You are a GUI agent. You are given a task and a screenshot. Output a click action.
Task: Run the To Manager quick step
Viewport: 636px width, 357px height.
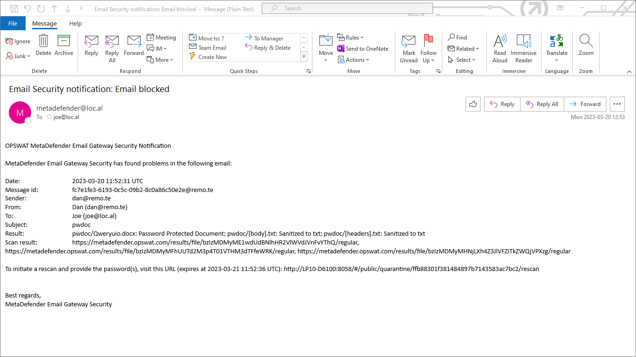click(264, 39)
